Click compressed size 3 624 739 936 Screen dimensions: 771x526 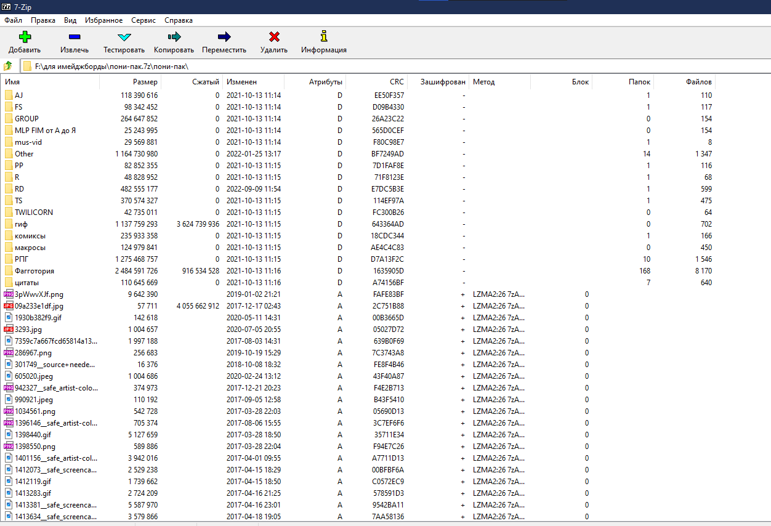coord(198,224)
